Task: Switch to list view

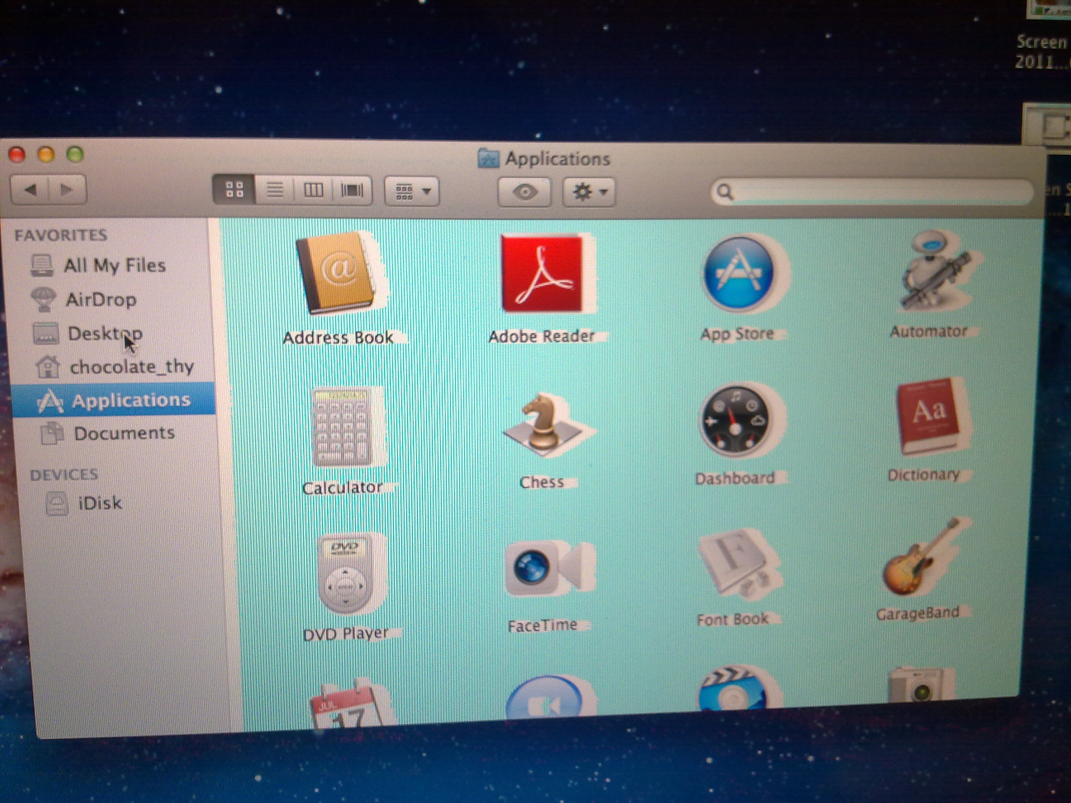Action: 274,190
